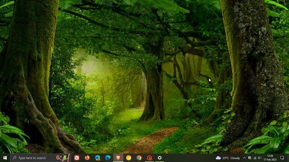Open the network status tray icon
The width and height of the screenshot is (289, 162).
point(255,158)
